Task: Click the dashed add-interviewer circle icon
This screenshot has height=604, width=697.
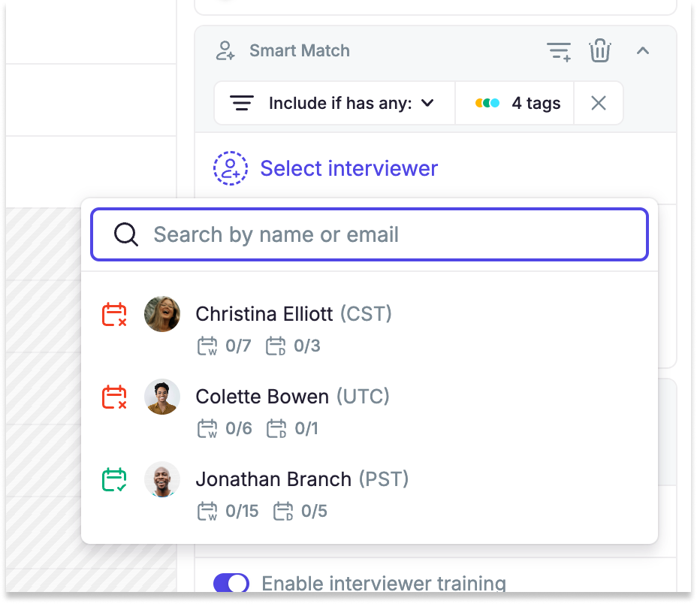Action: click(x=231, y=168)
